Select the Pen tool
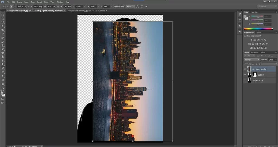This screenshot has width=278, height=147. point(3,68)
